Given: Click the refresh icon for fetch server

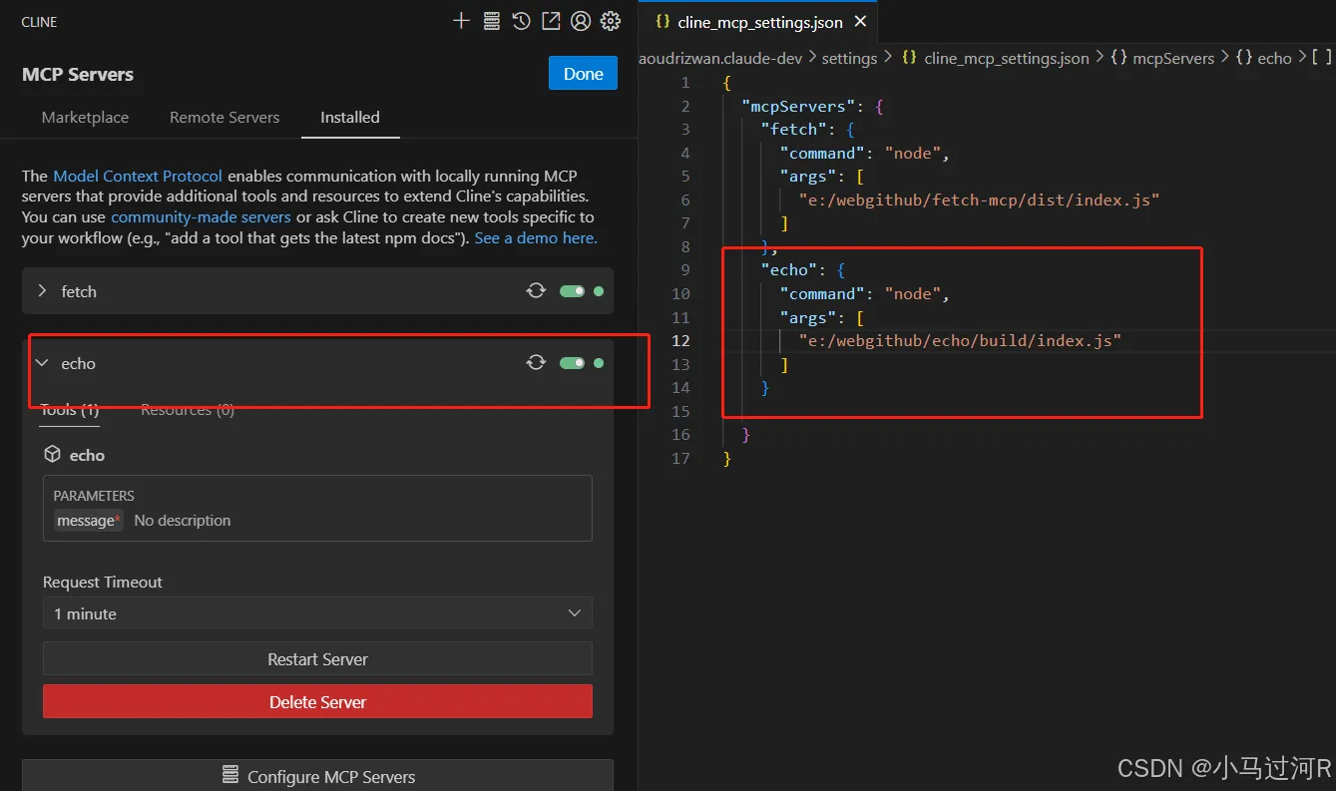Looking at the screenshot, I should (x=536, y=291).
